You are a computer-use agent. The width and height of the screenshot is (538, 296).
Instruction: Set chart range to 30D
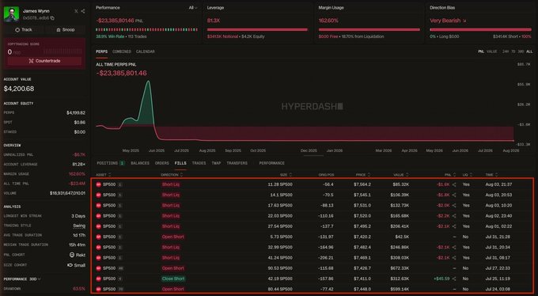point(521,51)
